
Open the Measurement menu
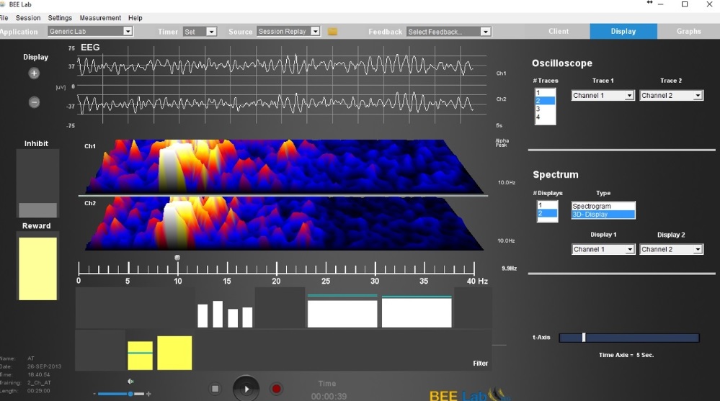click(100, 18)
